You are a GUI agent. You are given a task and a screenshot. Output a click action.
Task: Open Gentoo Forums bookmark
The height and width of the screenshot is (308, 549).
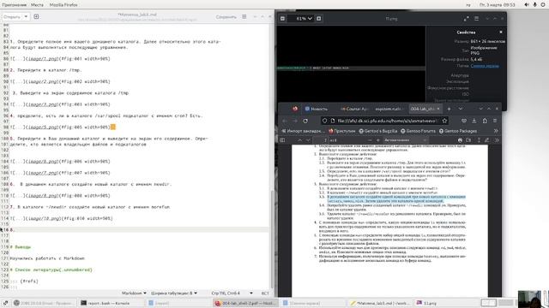pos(418,131)
